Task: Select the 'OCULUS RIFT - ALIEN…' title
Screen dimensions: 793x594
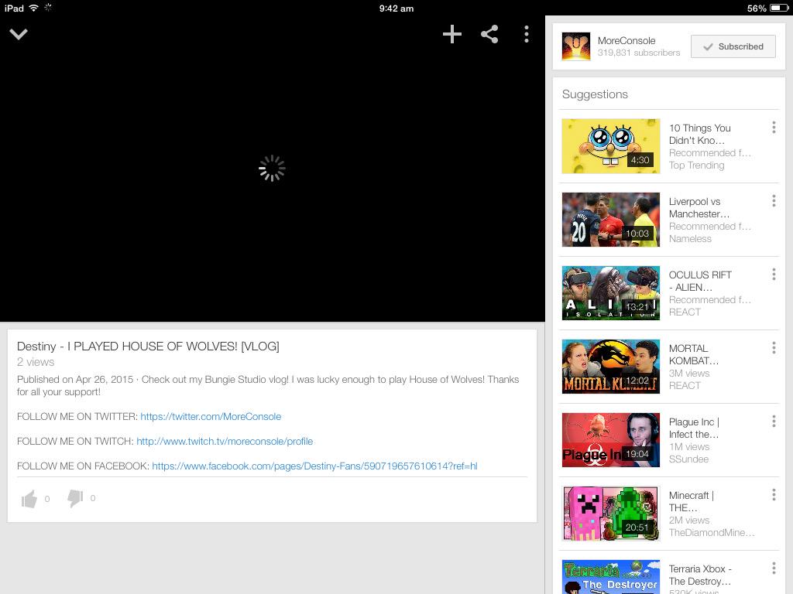Action: pos(700,281)
